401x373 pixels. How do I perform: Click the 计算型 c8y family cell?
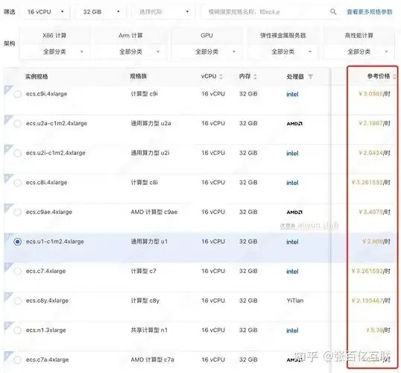pyautogui.click(x=145, y=301)
